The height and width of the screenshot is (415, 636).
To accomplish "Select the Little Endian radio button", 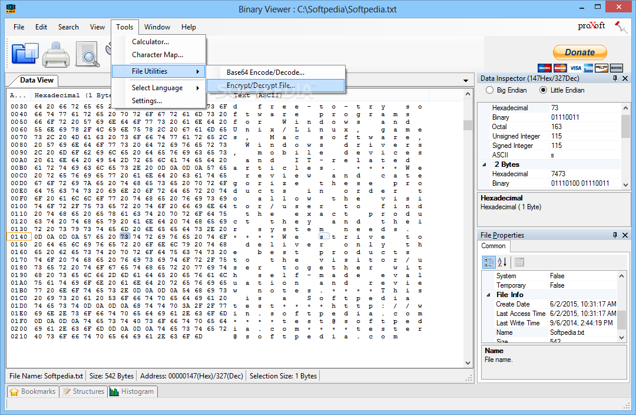I will (543, 90).
